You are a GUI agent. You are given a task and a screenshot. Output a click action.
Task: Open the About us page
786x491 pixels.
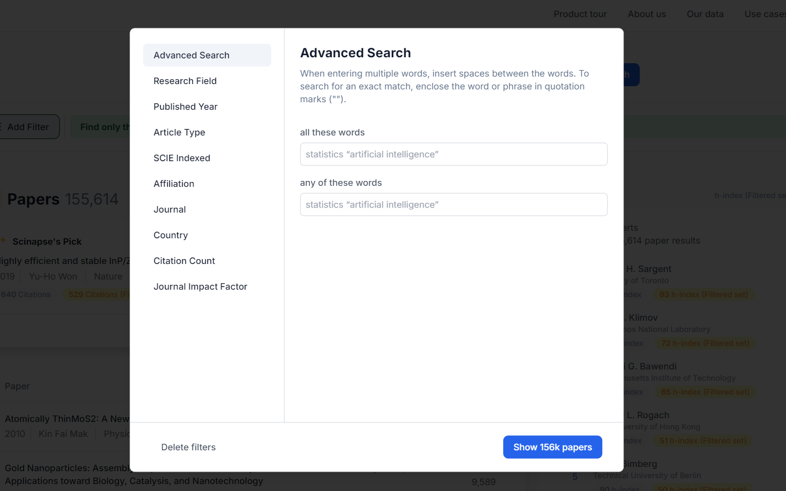coord(646,14)
